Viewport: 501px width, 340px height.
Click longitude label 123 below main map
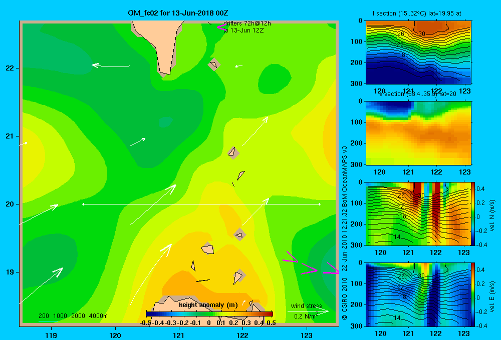pos(307,335)
